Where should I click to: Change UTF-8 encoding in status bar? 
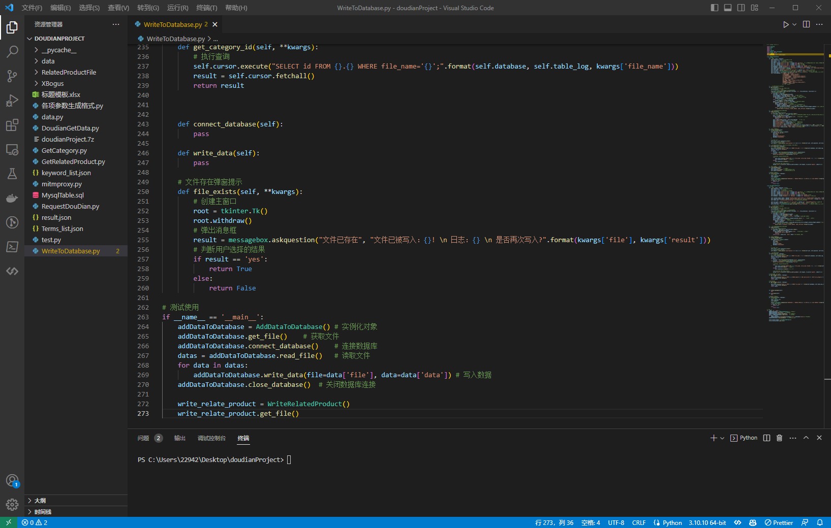pyautogui.click(x=616, y=522)
